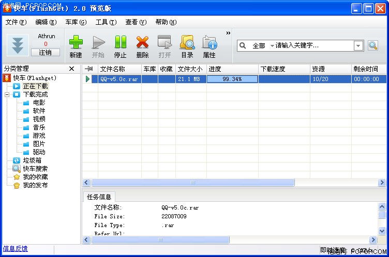Sort by 下载速度 column header

pos(284,69)
